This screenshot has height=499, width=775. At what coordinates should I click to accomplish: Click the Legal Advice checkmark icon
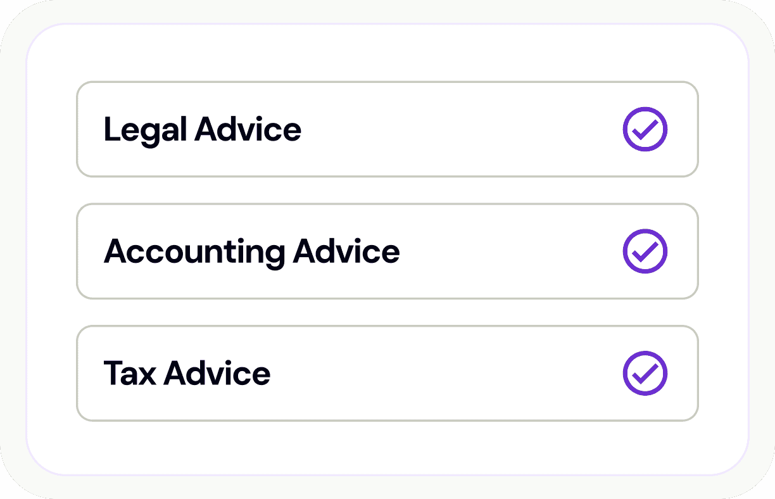(645, 130)
